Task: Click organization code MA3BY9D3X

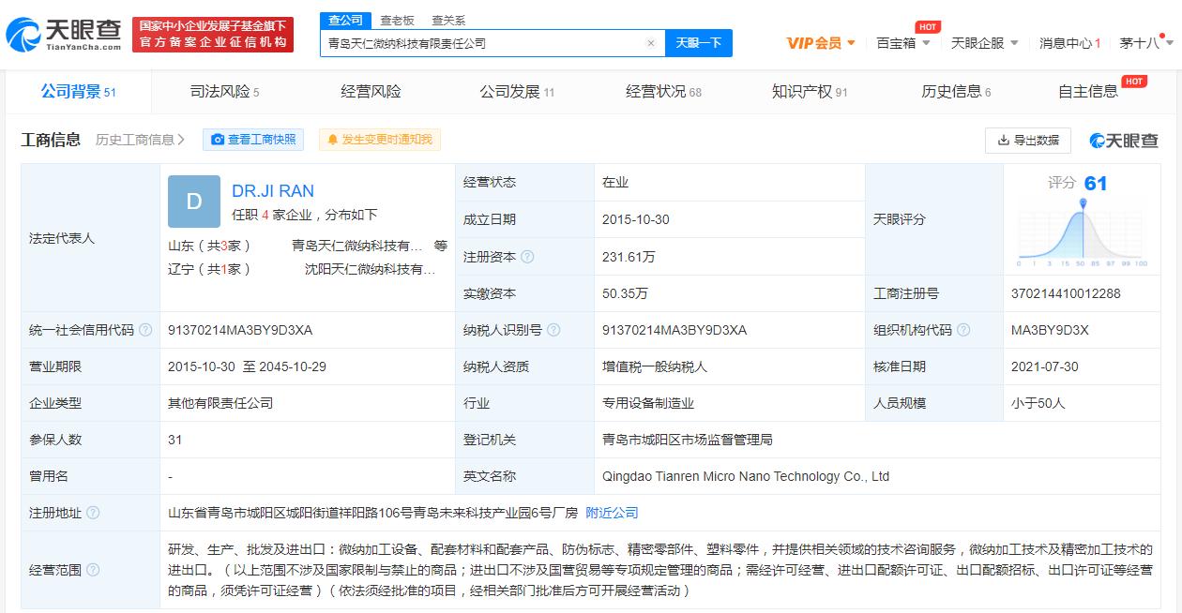Action: pyautogui.click(x=1050, y=330)
